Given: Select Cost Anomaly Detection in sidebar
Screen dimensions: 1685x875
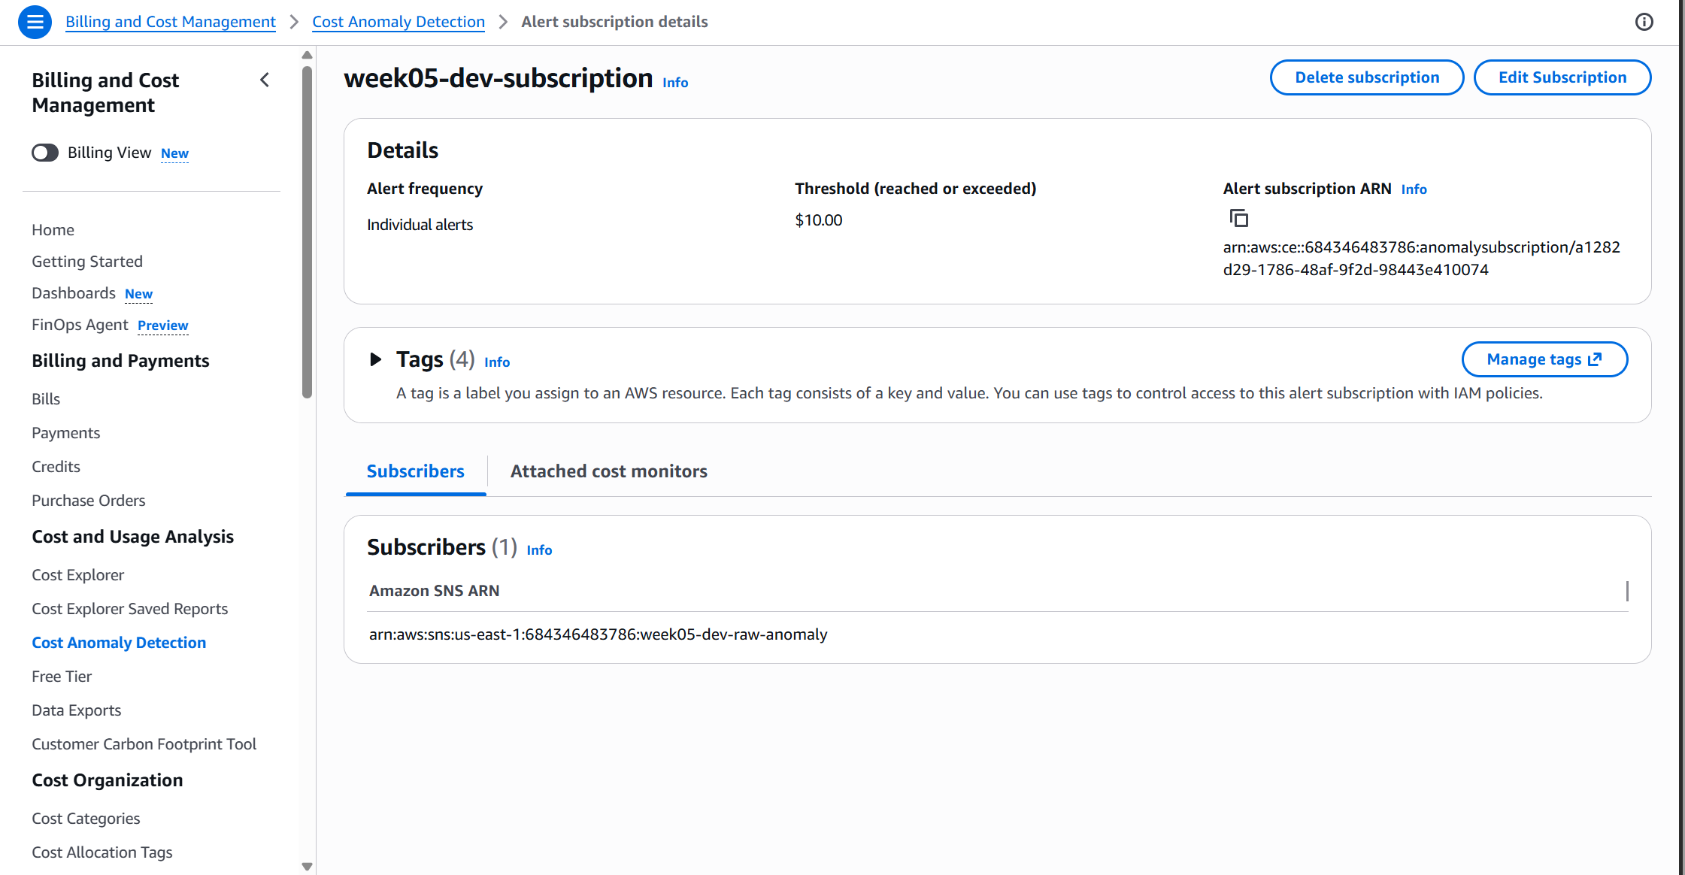Looking at the screenshot, I should (119, 643).
